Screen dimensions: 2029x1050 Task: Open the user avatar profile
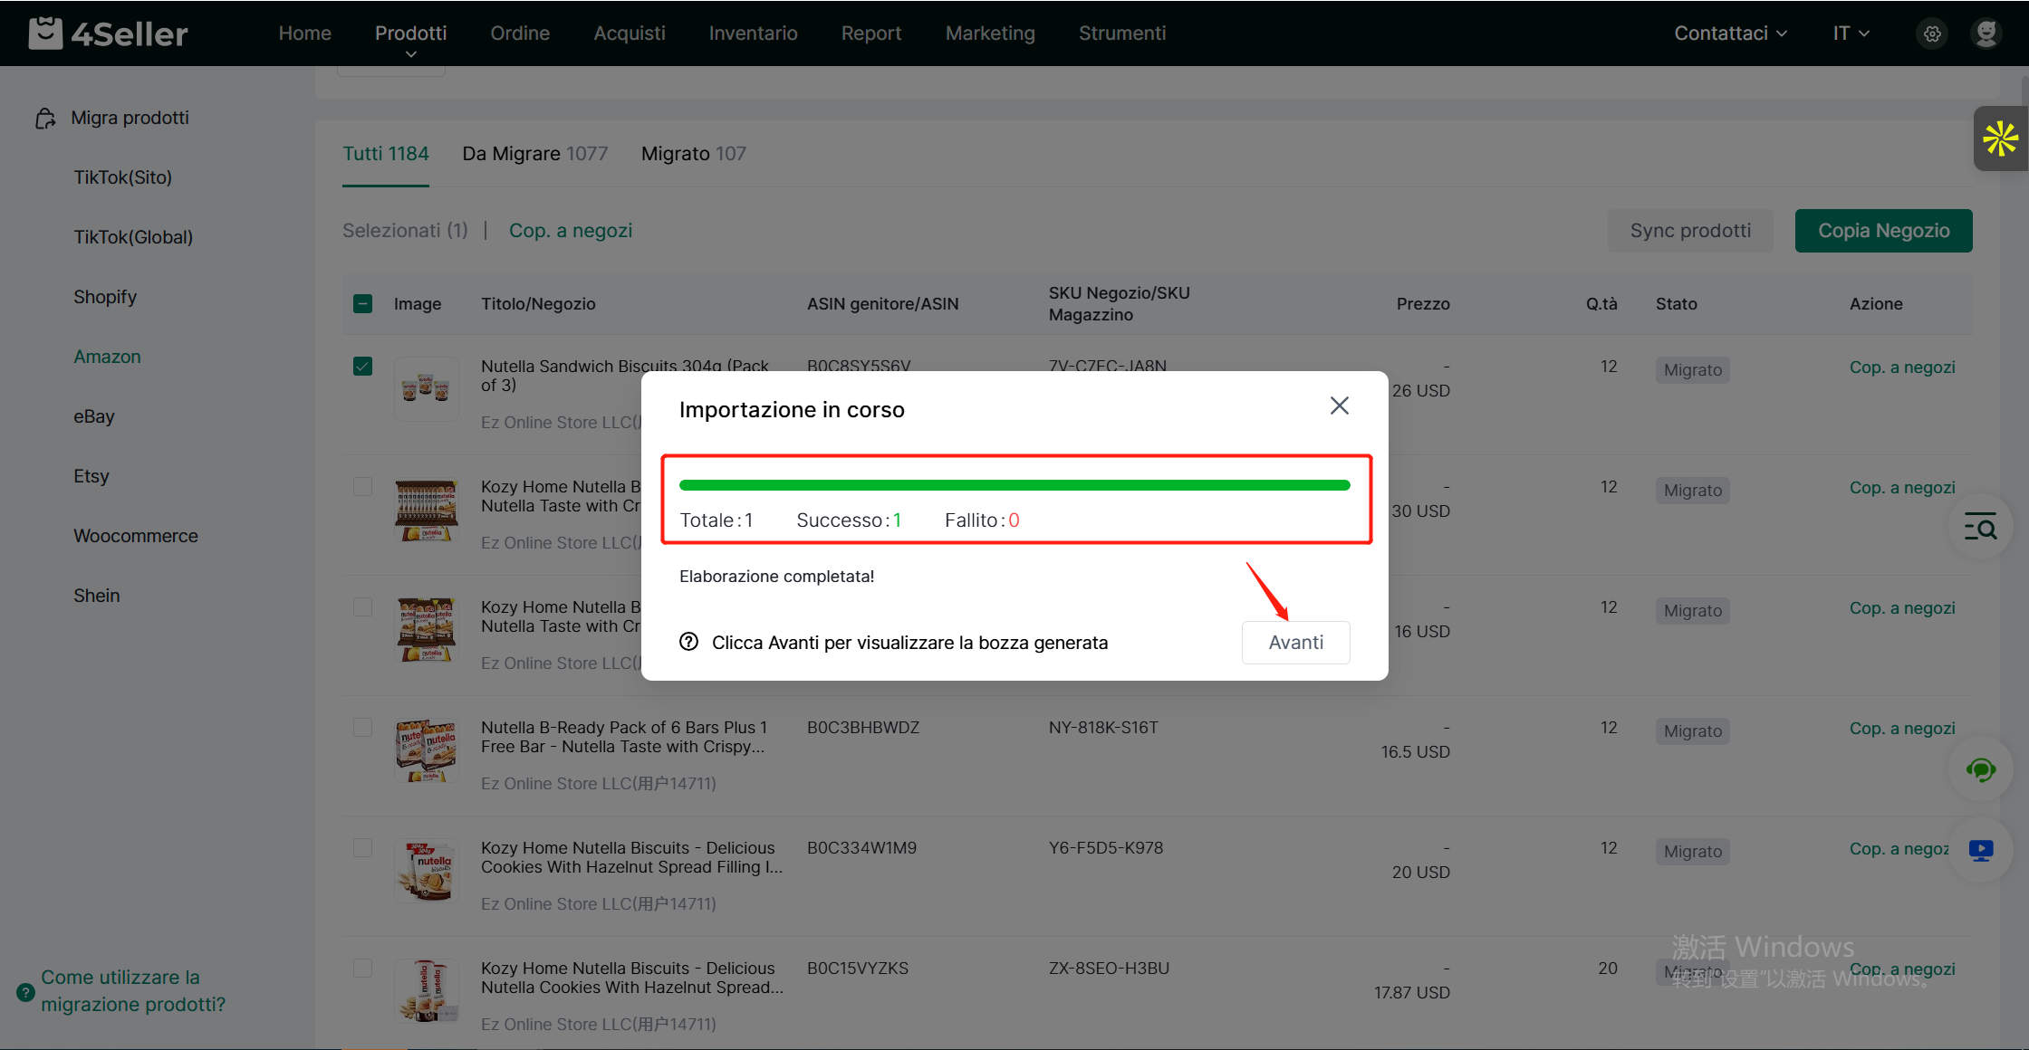coord(1986,33)
